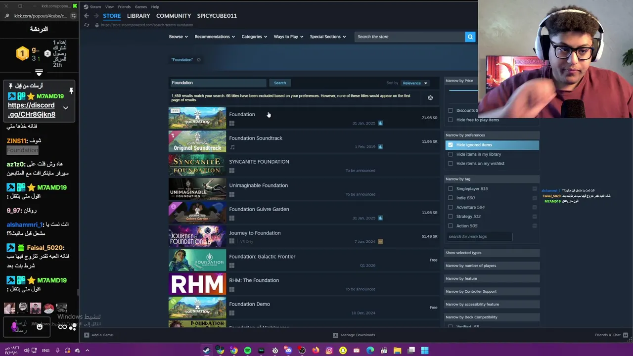Screen dimensions: 633x356
Task: Open Discord from the taskbar
Action: pyautogui.click(x=288, y=351)
